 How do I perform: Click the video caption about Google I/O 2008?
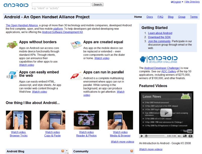[165, 143]
